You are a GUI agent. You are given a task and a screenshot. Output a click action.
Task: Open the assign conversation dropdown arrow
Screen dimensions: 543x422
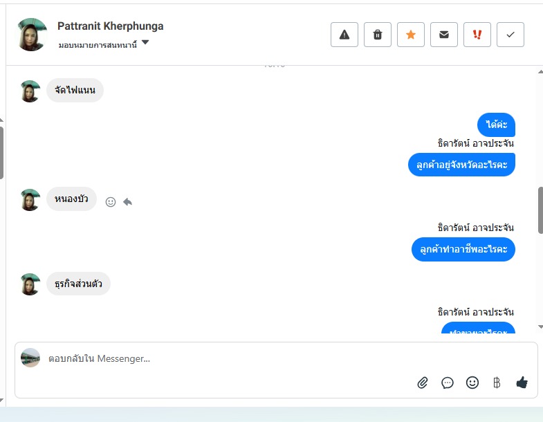pos(145,42)
